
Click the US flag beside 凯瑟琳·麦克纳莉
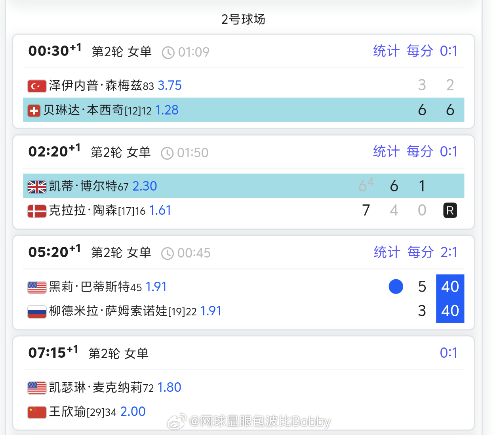click(36, 388)
